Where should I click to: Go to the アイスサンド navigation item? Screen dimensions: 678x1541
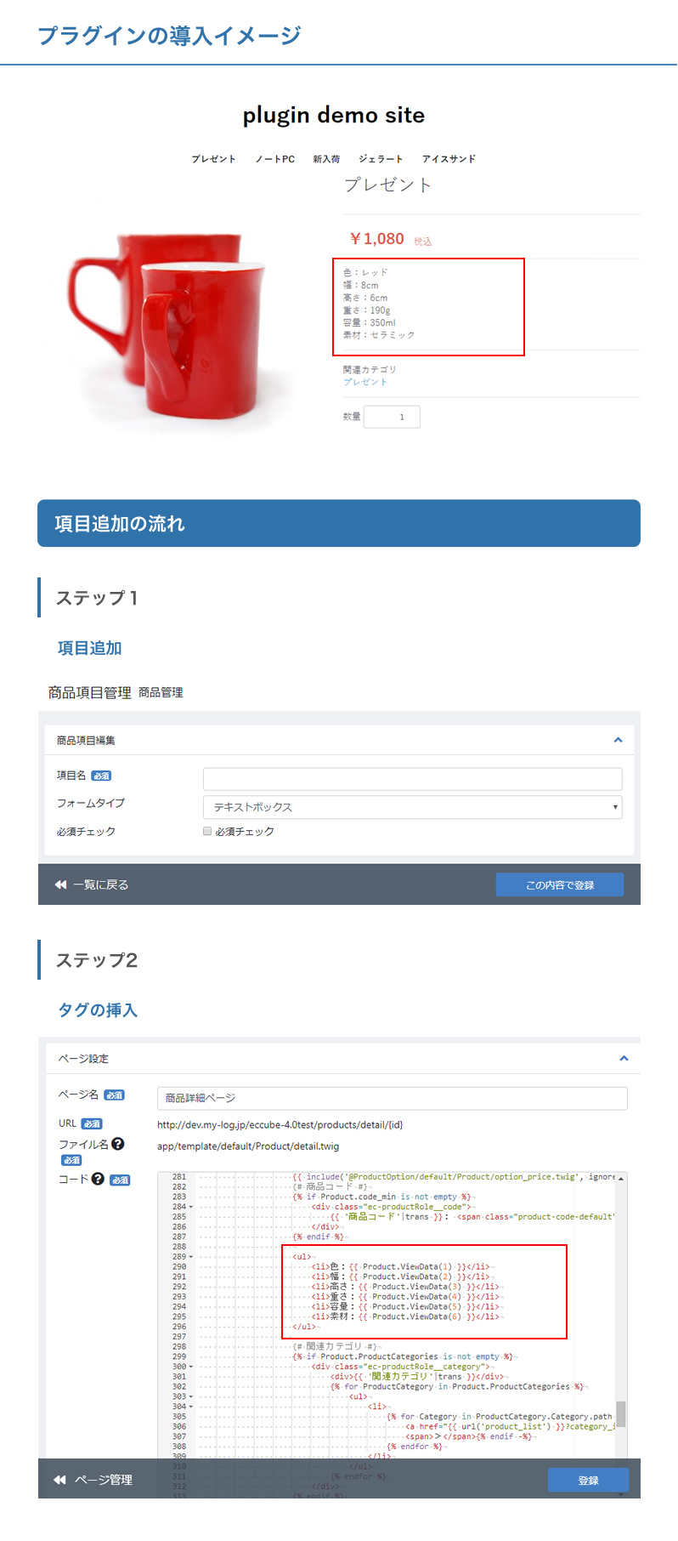[x=449, y=159]
